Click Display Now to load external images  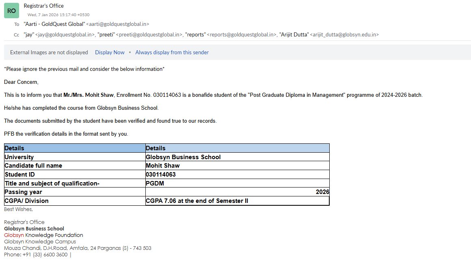pyautogui.click(x=110, y=52)
